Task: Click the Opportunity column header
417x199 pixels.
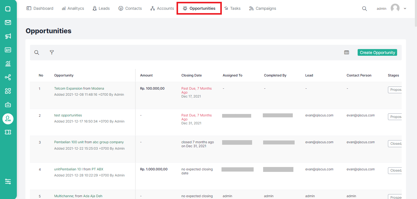Action: (64, 75)
